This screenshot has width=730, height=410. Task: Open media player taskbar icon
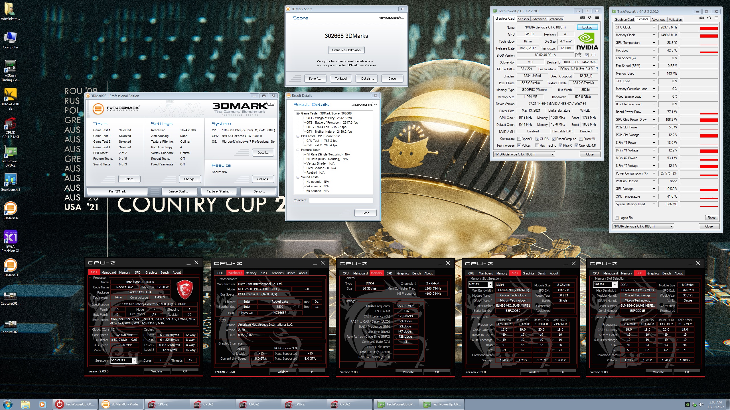(x=42, y=404)
